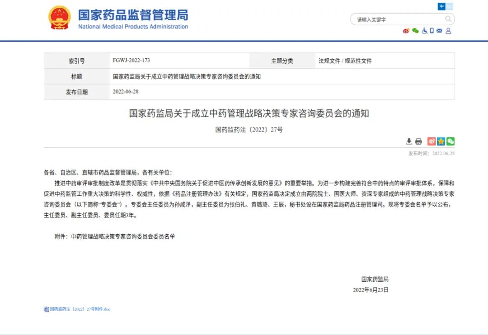The width and height of the screenshot is (488, 335).
Task: Open the 国家药品监督管理局 homepage title link
Action: point(133,15)
